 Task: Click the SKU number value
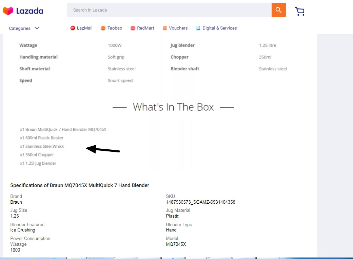tap(200, 202)
